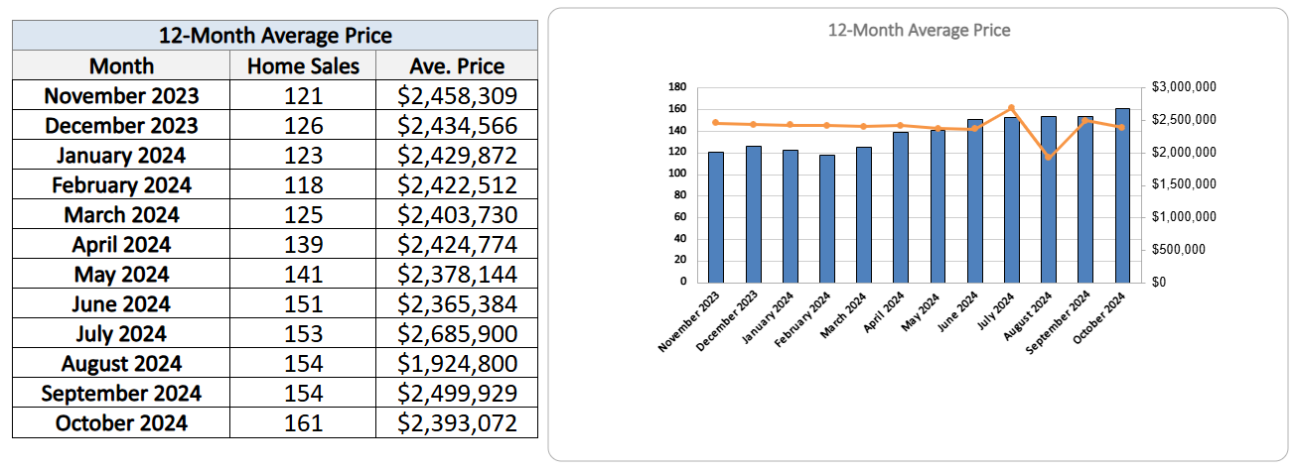Click the April 2024 bar in chart
This screenshot has height=472, width=1297.
pyautogui.click(x=901, y=207)
